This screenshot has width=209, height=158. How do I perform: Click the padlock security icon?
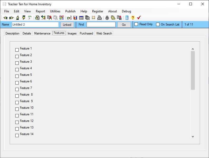click(x=107, y=18)
